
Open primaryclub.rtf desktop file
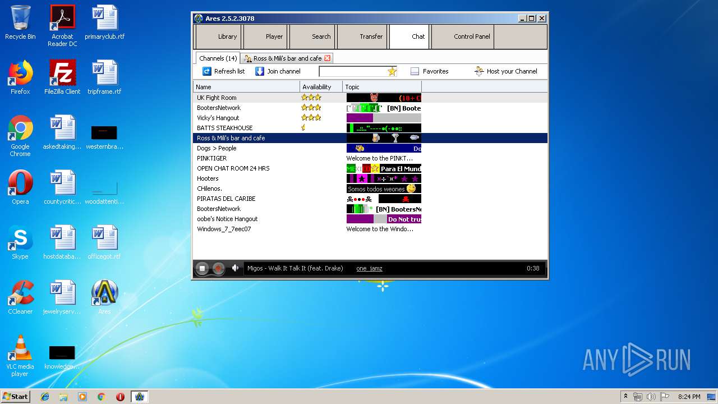104,22
